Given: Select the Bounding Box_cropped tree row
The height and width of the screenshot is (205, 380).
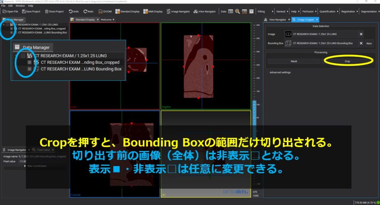Looking at the screenshot, I should (x=42, y=29).
